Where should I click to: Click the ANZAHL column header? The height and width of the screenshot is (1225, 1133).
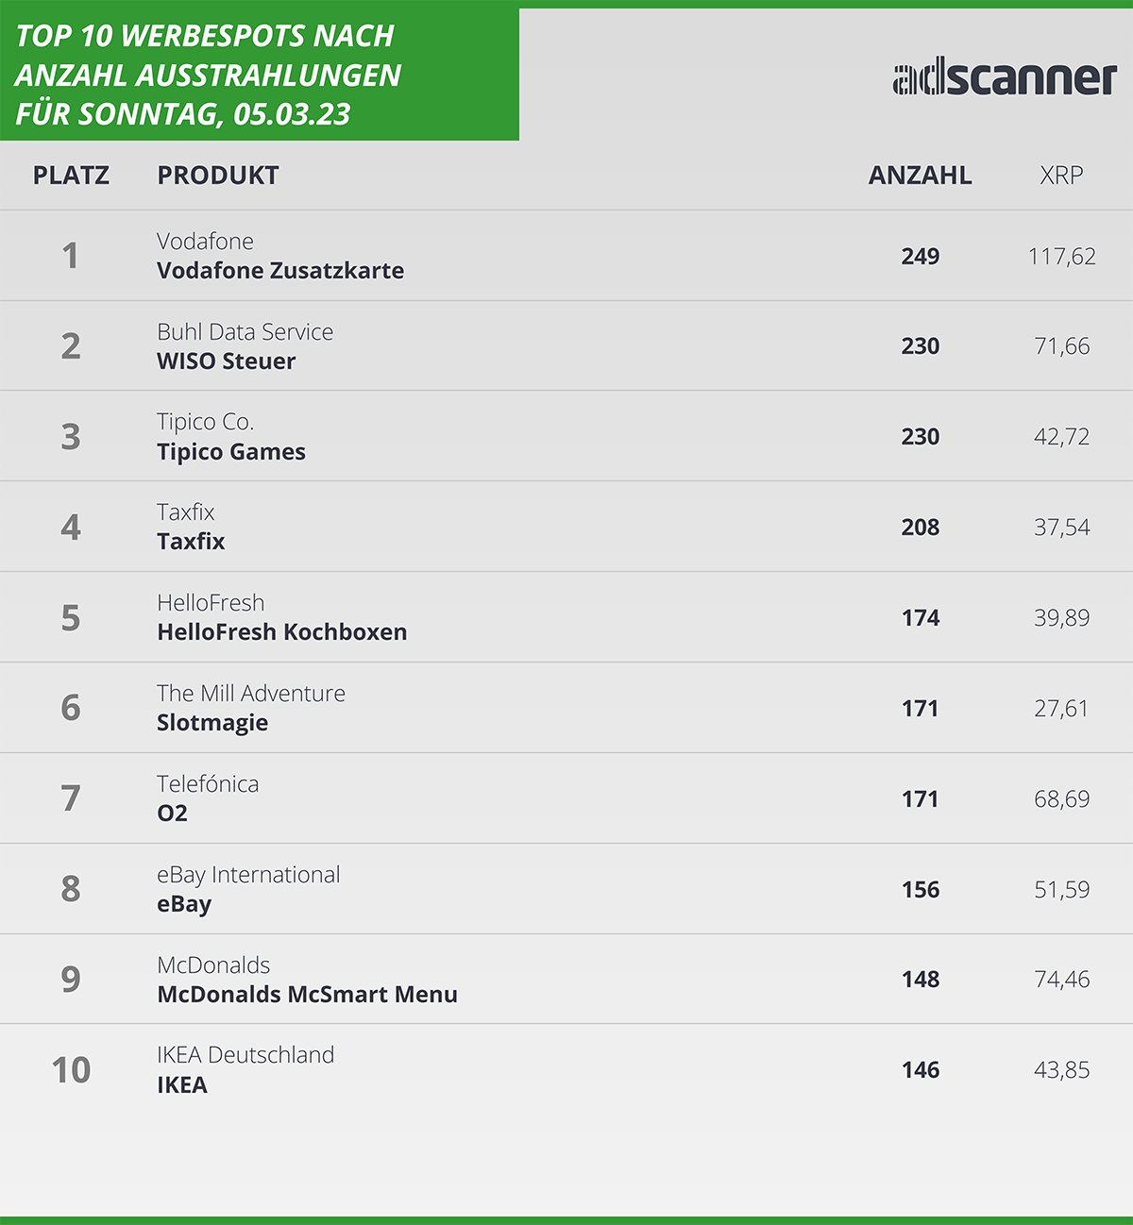(x=920, y=176)
